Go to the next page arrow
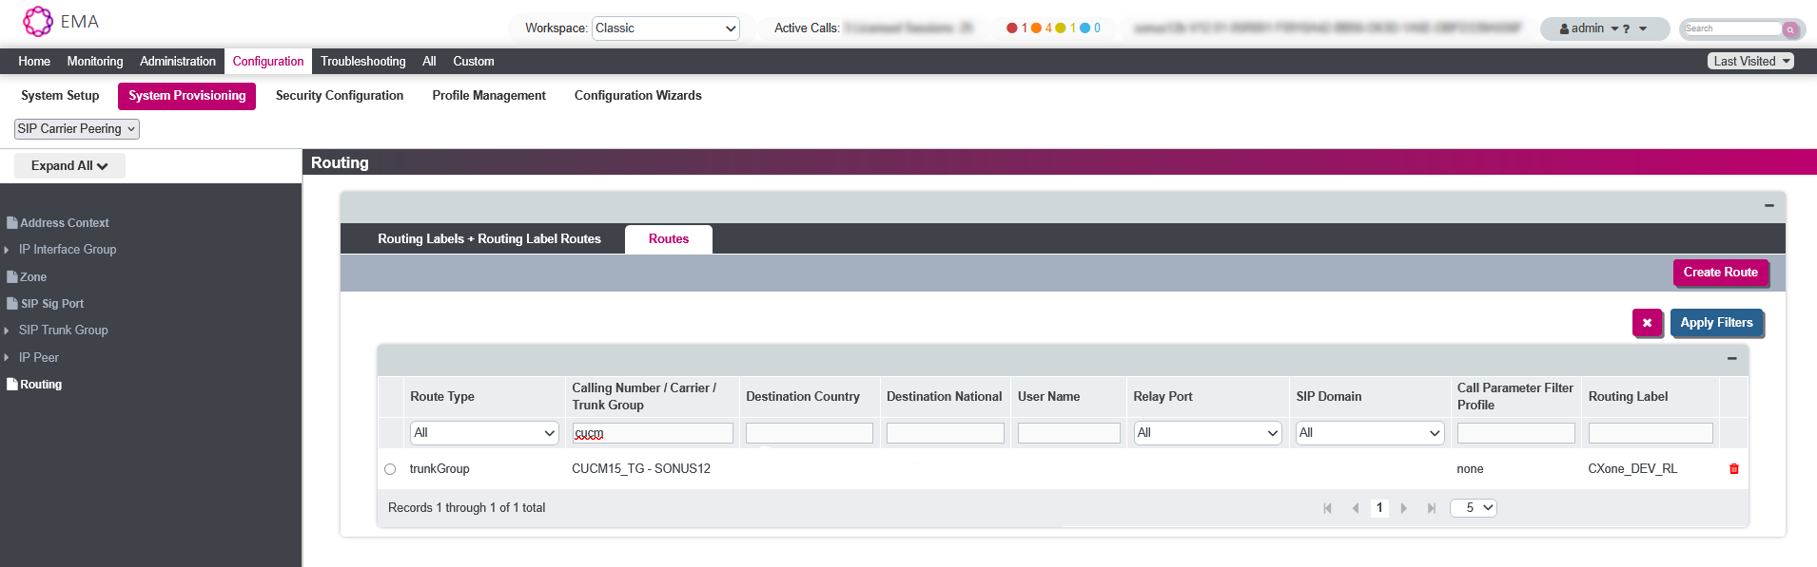This screenshot has height=567, width=1817. coord(1403,508)
